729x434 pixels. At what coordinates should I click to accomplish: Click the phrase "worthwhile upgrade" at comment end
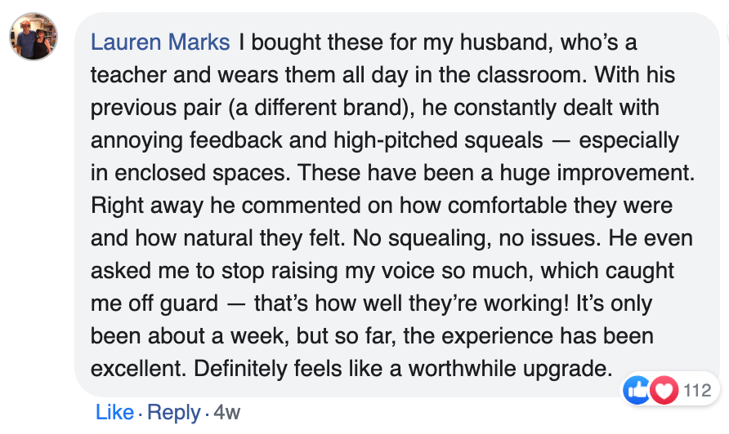click(x=510, y=369)
